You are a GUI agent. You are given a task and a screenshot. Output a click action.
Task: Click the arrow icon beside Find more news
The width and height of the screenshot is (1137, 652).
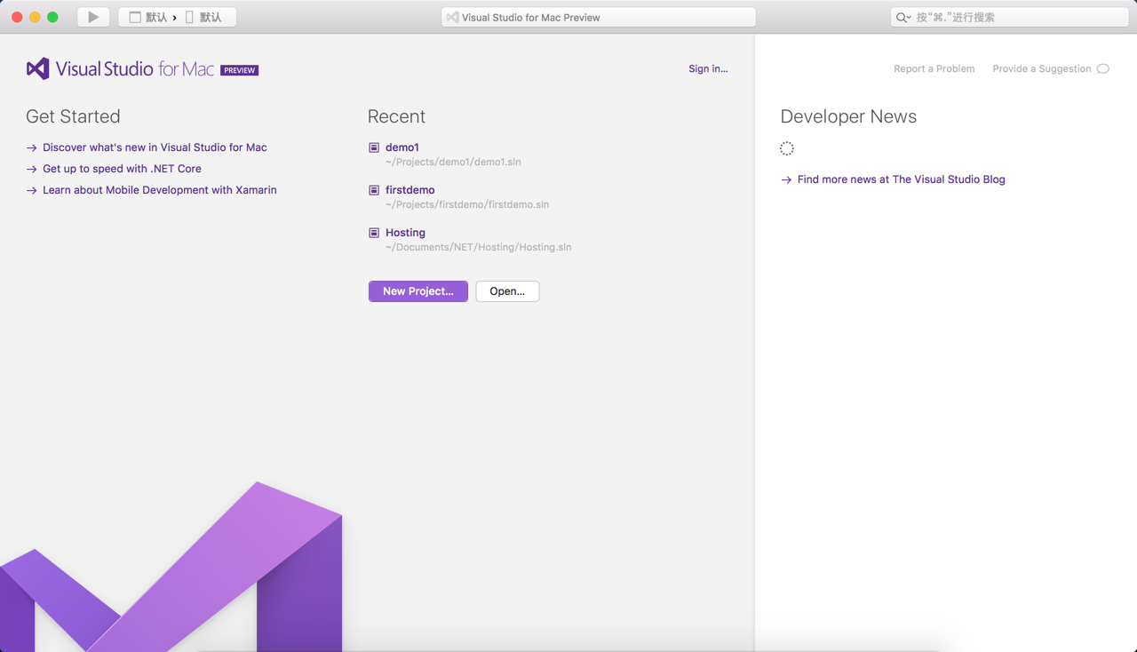[786, 179]
